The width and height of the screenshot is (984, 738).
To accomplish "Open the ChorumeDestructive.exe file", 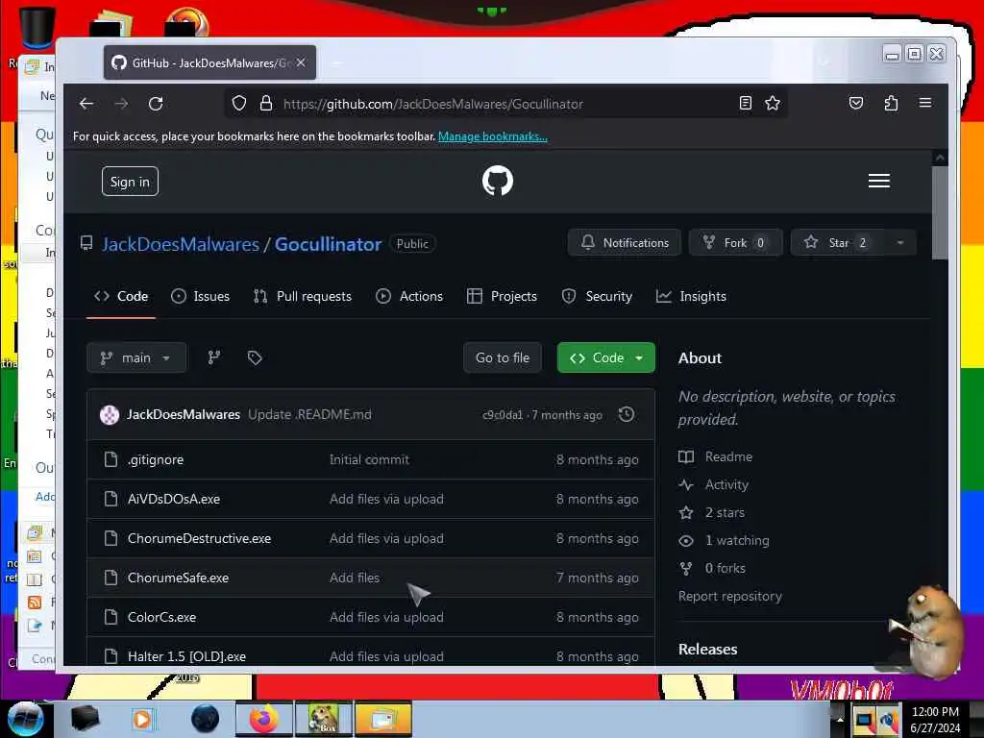I will 200,538.
